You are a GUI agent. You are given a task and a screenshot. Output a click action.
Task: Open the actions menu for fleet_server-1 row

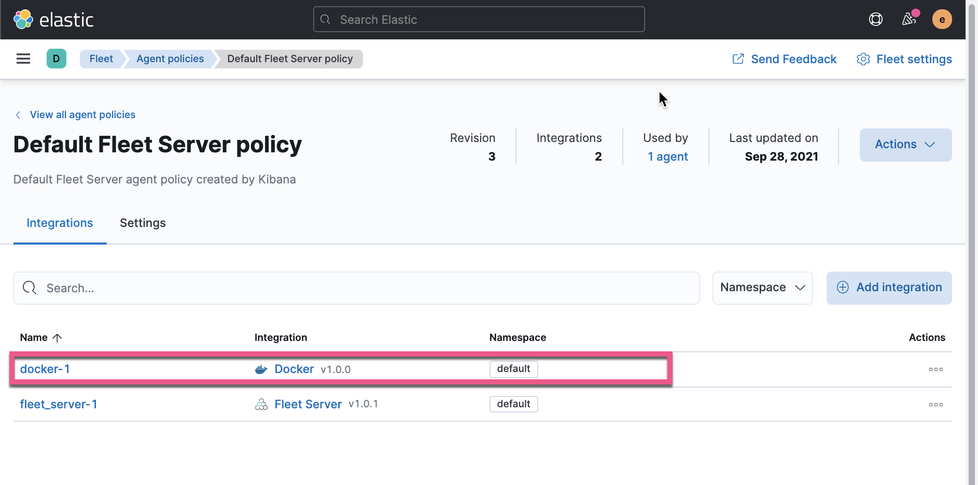(935, 404)
